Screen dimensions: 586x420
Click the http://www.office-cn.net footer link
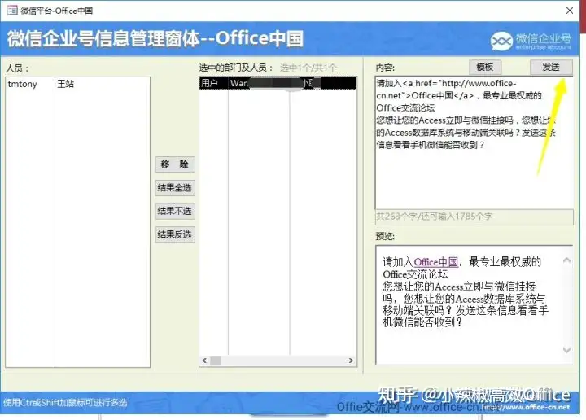coord(526,407)
